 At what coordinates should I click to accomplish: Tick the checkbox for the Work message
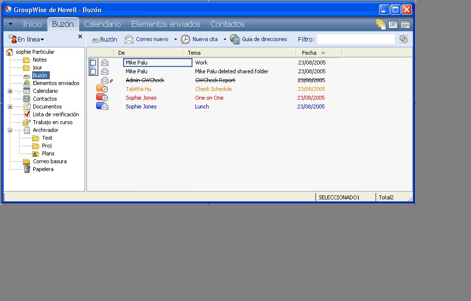pyautogui.click(x=93, y=63)
